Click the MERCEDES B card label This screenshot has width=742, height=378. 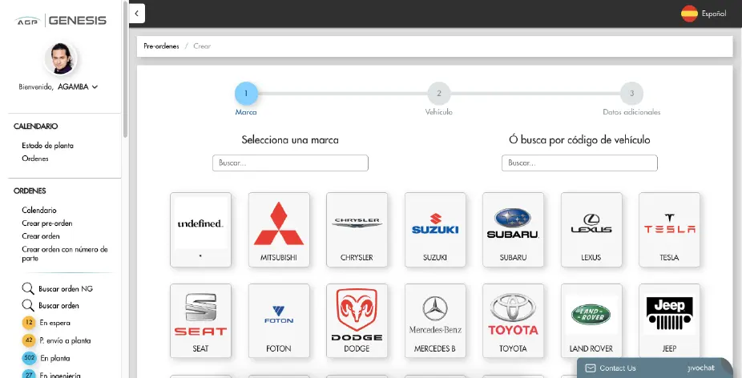click(435, 348)
